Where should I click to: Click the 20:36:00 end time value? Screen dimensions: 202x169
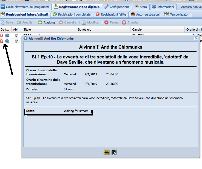(x=112, y=84)
